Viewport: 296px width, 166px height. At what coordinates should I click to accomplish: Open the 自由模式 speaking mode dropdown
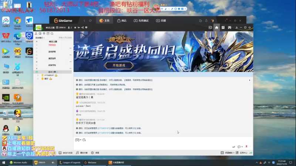pos(40,38)
